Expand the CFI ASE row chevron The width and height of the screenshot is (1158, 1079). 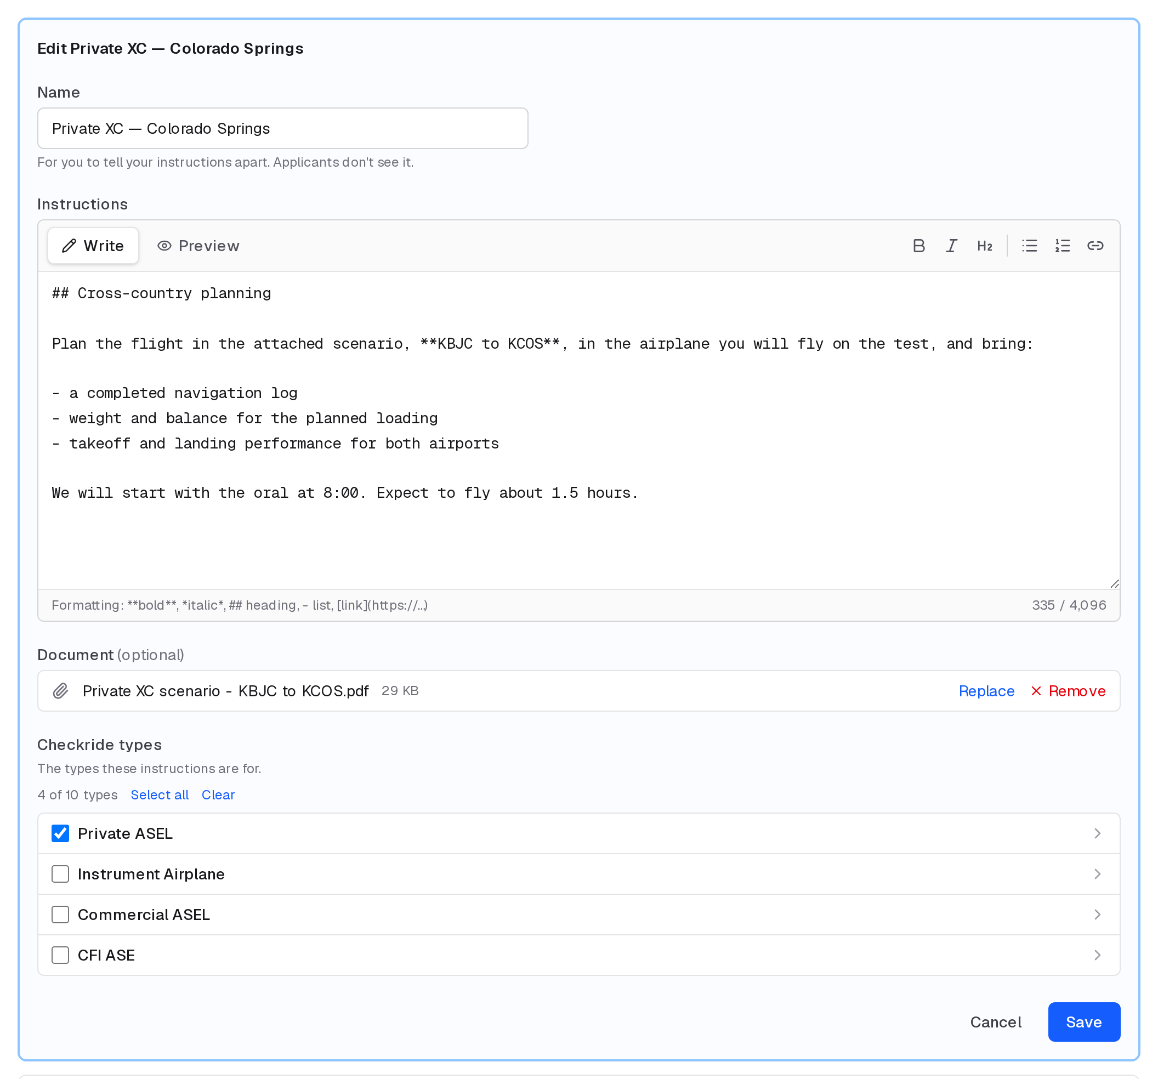(x=1097, y=956)
